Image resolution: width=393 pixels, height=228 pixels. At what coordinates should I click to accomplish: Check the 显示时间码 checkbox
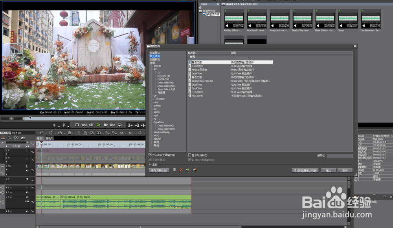pyautogui.click(x=189, y=155)
